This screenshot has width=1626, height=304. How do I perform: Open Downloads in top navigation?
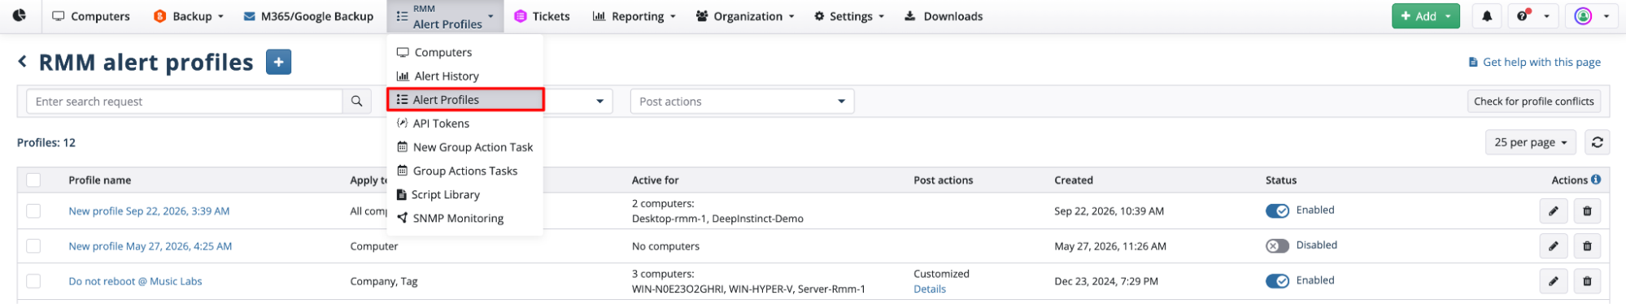pyautogui.click(x=944, y=16)
